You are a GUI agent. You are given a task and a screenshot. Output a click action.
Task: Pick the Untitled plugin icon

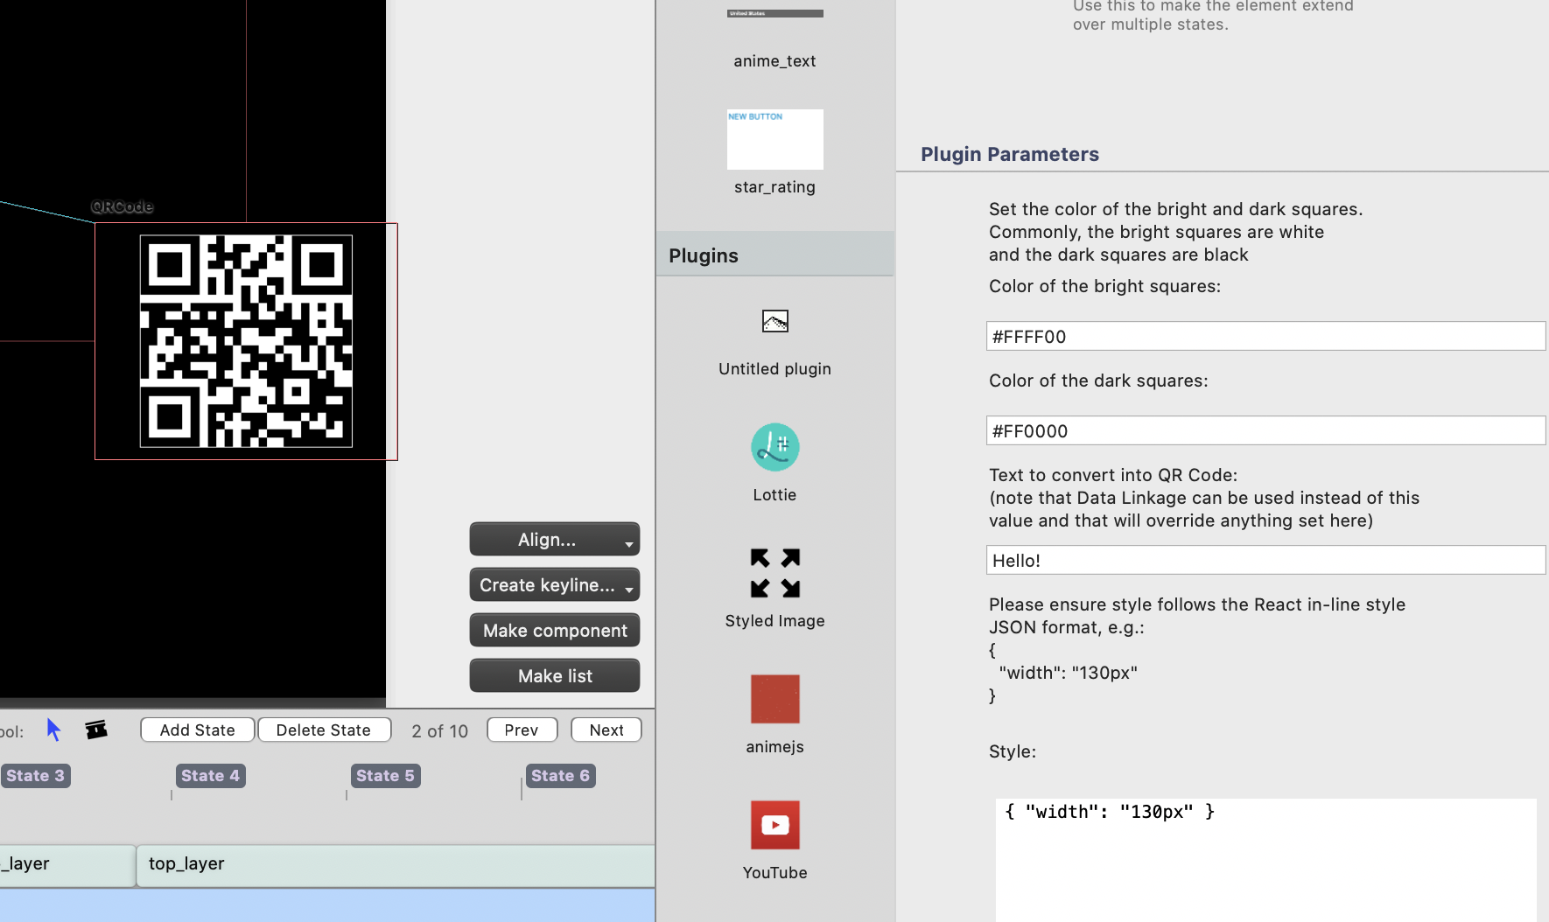775,322
